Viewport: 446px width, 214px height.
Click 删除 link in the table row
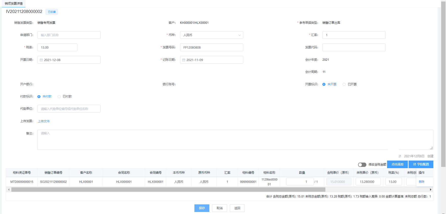[421, 182]
